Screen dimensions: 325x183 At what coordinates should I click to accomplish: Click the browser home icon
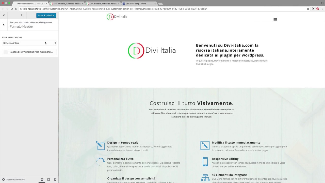point(16,9)
